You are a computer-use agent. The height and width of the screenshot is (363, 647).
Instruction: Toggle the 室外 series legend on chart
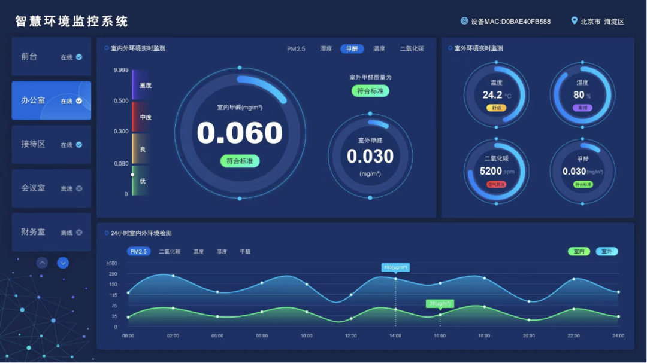607,252
